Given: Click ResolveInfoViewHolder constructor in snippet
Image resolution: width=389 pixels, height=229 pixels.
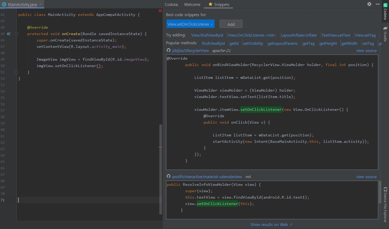Looking at the screenshot, I should coord(207,184).
